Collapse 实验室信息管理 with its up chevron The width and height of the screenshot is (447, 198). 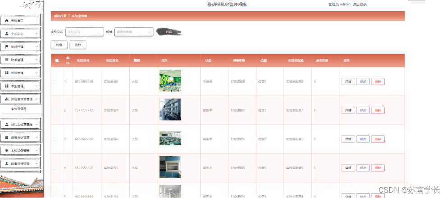pos(36,99)
